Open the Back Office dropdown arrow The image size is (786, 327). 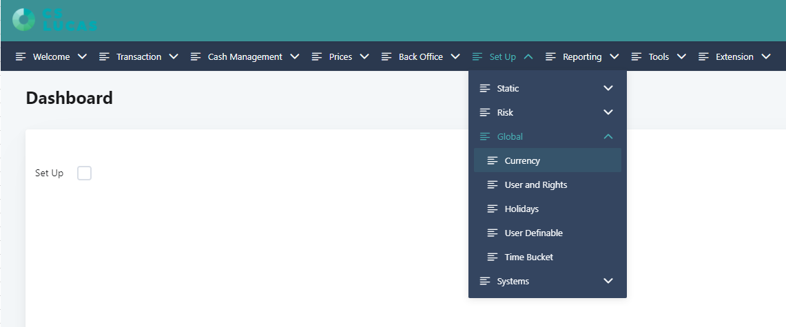pyautogui.click(x=455, y=57)
